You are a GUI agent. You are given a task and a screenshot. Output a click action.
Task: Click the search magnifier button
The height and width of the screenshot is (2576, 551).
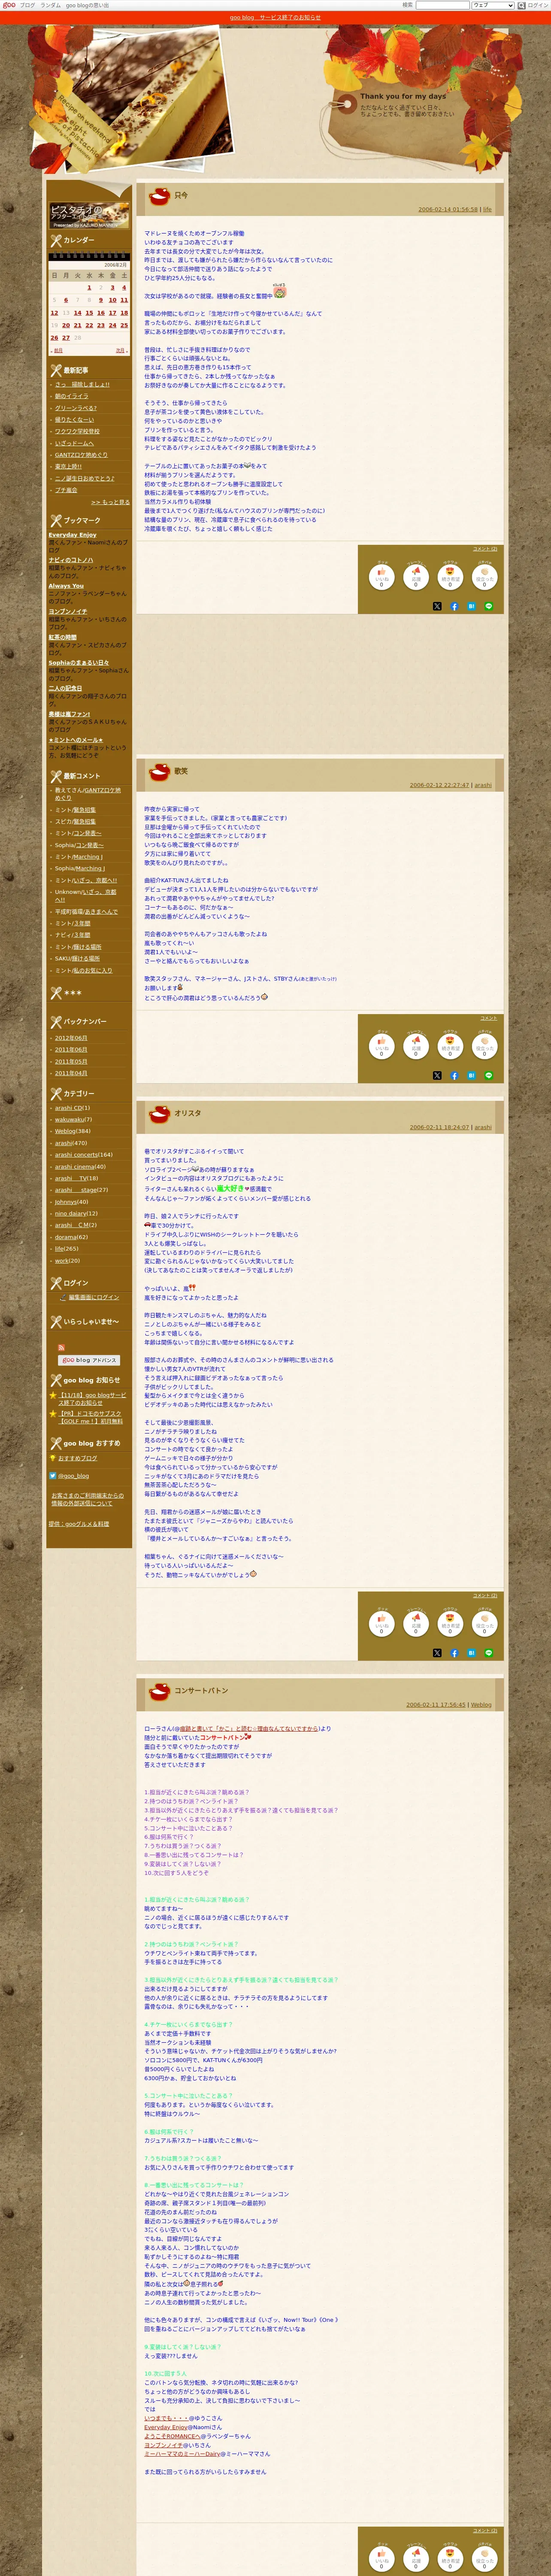point(521,5)
